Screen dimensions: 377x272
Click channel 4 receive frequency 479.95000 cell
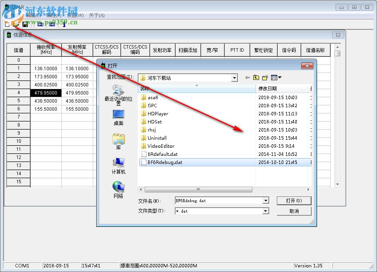pyautogui.click(x=46, y=93)
